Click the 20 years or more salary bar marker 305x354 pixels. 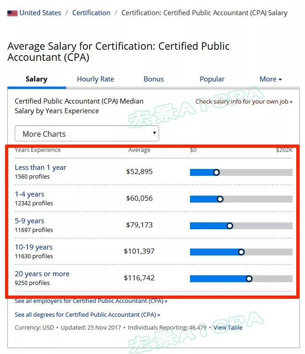(249, 279)
